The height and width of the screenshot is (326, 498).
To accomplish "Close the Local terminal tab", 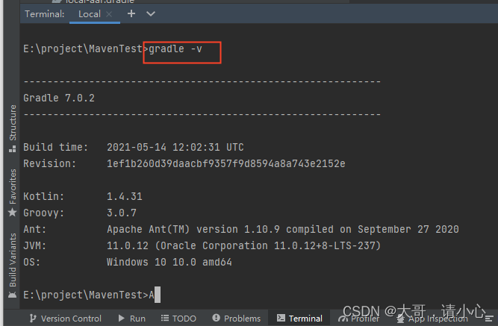I will (x=109, y=14).
